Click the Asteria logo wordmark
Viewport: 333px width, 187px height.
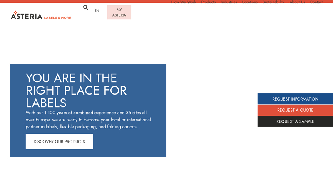tap(27, 17)
